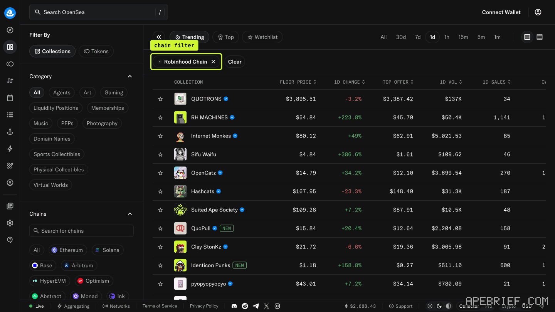Add QUOTRONS to watchlist with star
The width and height of the screenshot is (555, 312).
160,99
